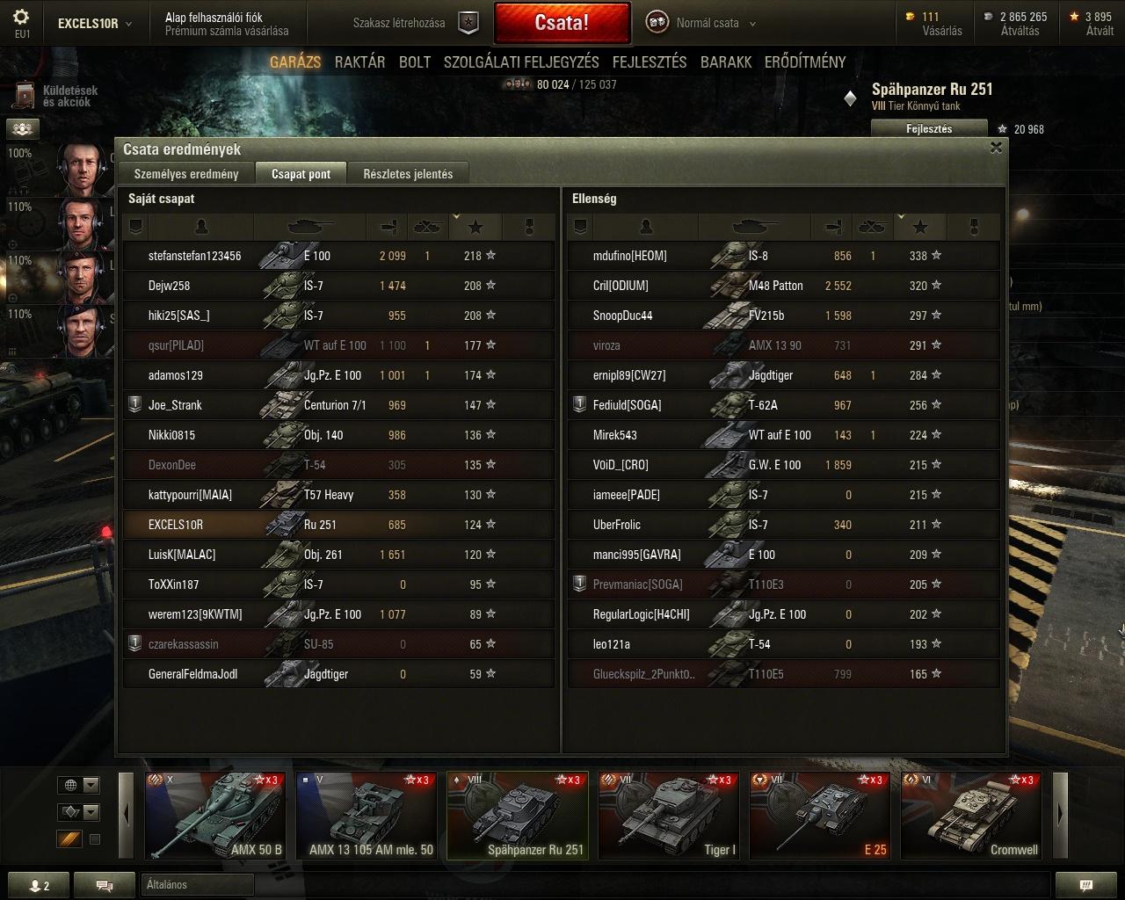Toggle the checkbox beside the tank filter

tap(95, 839)
